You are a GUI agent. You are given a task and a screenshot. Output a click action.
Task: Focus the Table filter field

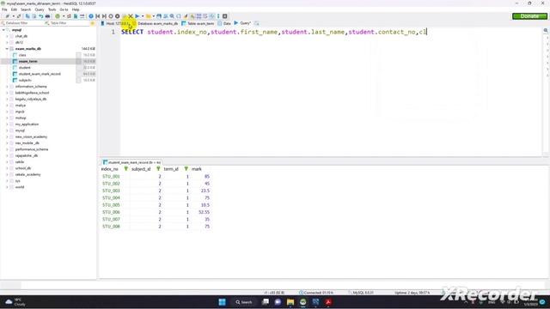click(x=67, y=23)
